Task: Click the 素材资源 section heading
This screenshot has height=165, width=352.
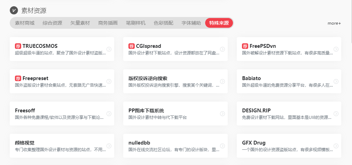Action: pyautogui.click(x=34, y=10)
